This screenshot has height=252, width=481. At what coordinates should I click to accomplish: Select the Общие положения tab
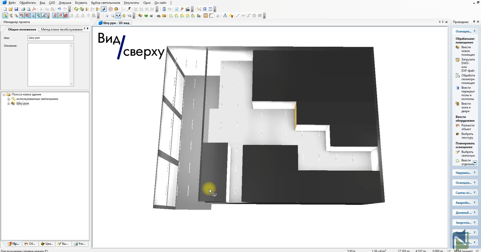[x=22, y=29]
